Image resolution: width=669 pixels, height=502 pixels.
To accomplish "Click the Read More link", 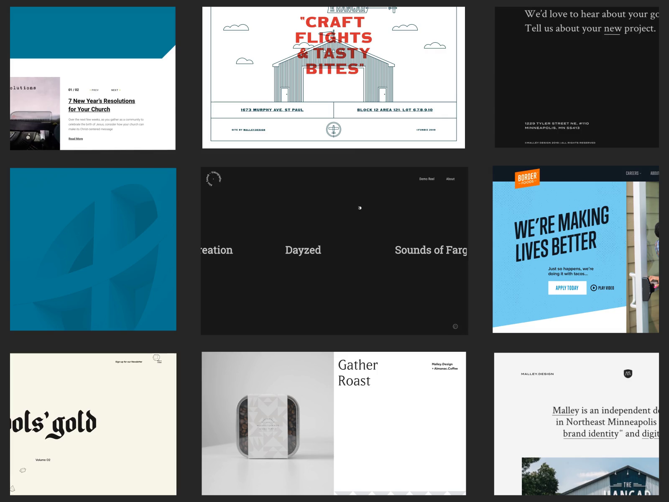I will point(76,138).
